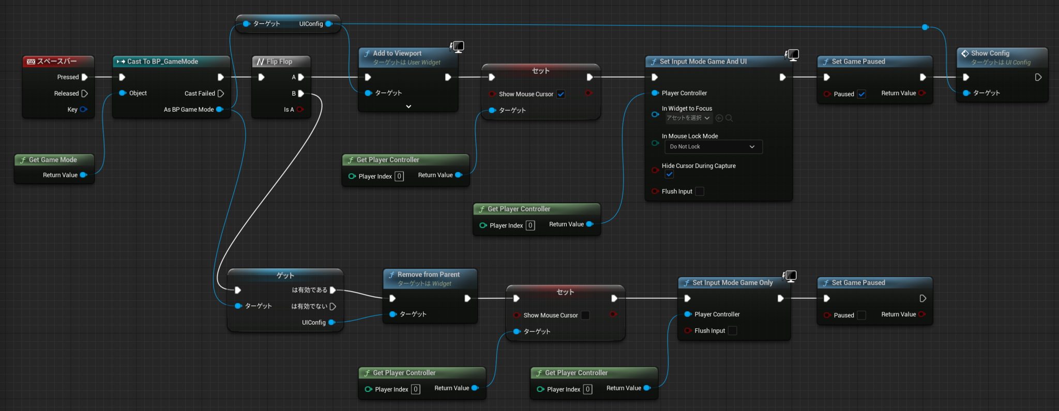This screenshot has width=1059, height=411.
Task: Click the search icon beside In Widget to Focus
Action: pyautogui.click(x=729, y=118)
